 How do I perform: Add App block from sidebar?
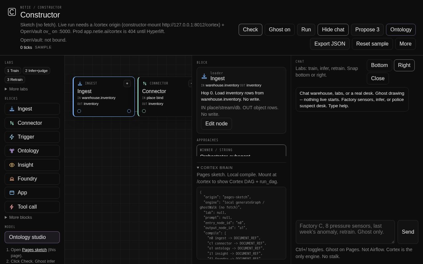tap(32, 193)
